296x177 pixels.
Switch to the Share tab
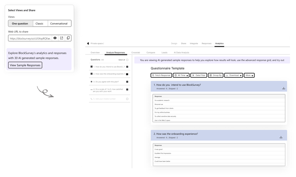tap(184, 43)
